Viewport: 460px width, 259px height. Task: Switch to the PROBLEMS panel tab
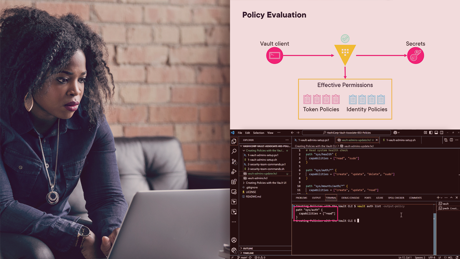pyautogui.click(x=301, y=198)
